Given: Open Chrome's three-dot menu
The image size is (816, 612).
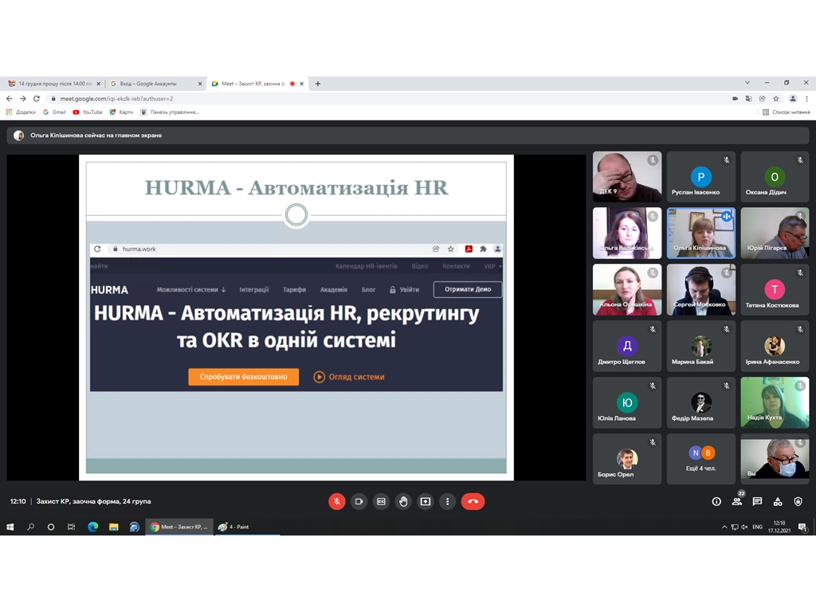Looking at the screenshot, I should 806,98.
